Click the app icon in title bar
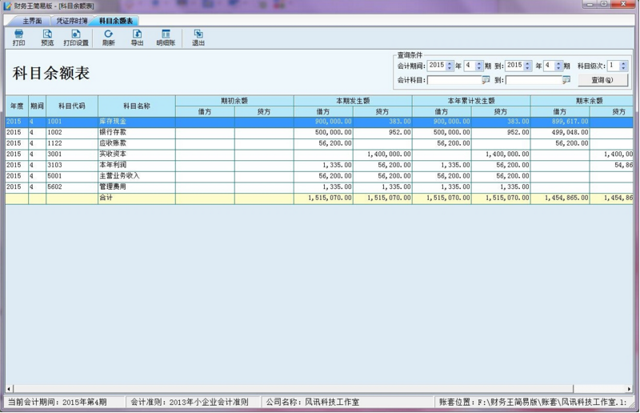The image size is (640, 413). click(x=7, y=6)
